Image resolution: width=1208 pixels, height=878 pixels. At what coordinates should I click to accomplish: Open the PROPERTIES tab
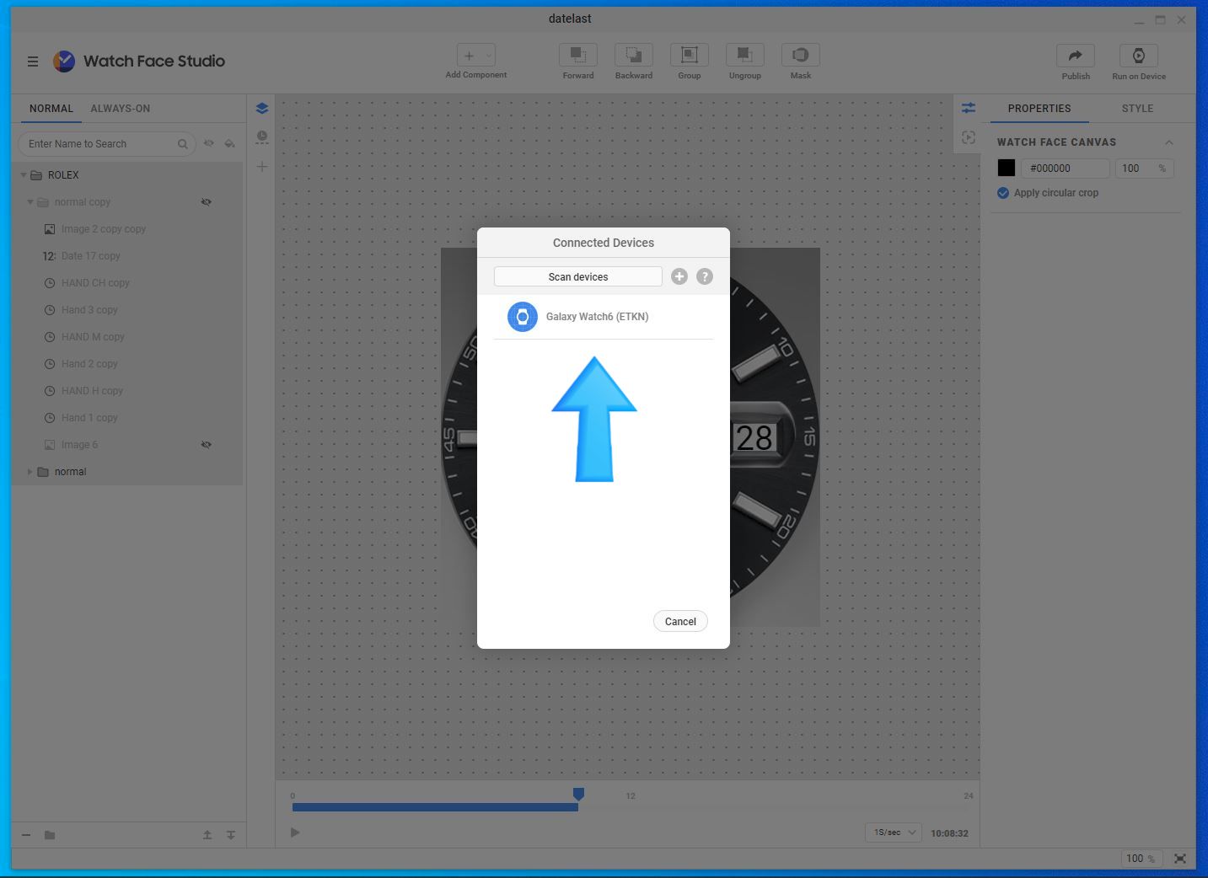1039,109
